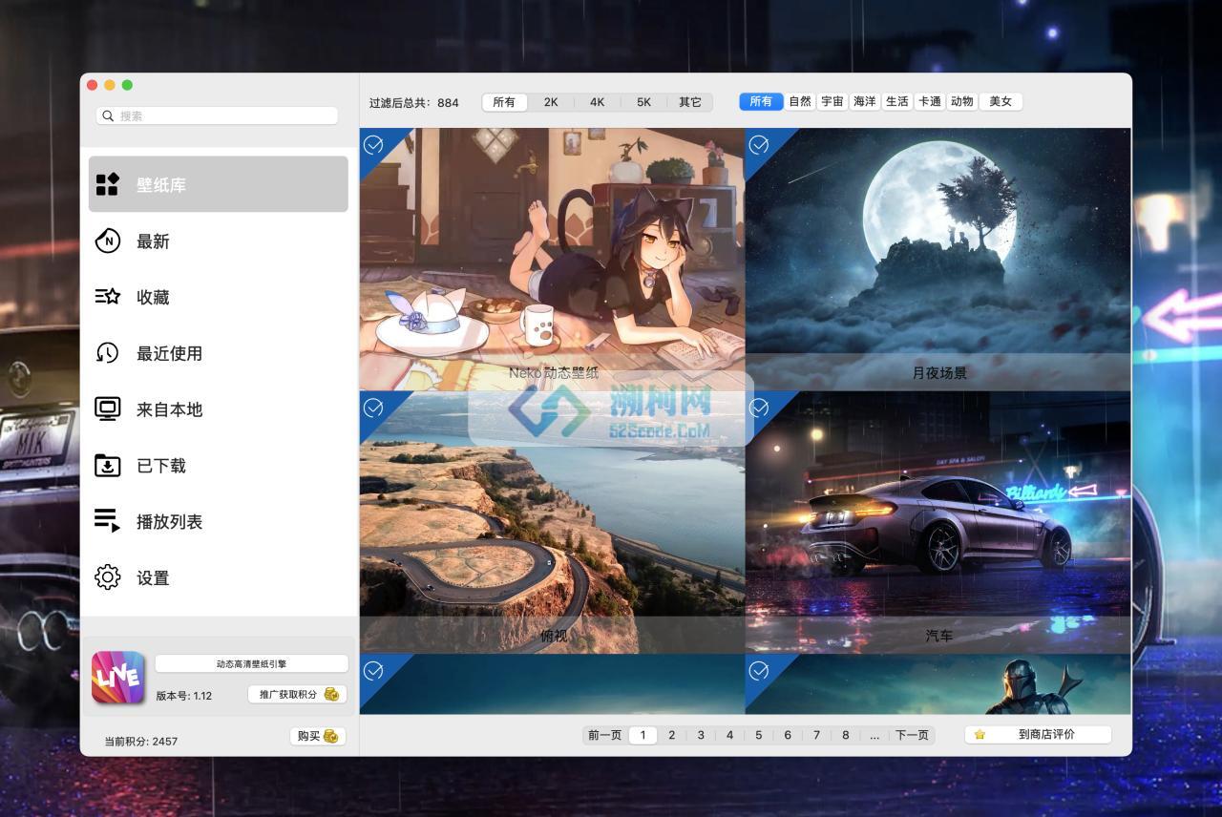
Task: Jump to page 8
Action: coord(846,735)
